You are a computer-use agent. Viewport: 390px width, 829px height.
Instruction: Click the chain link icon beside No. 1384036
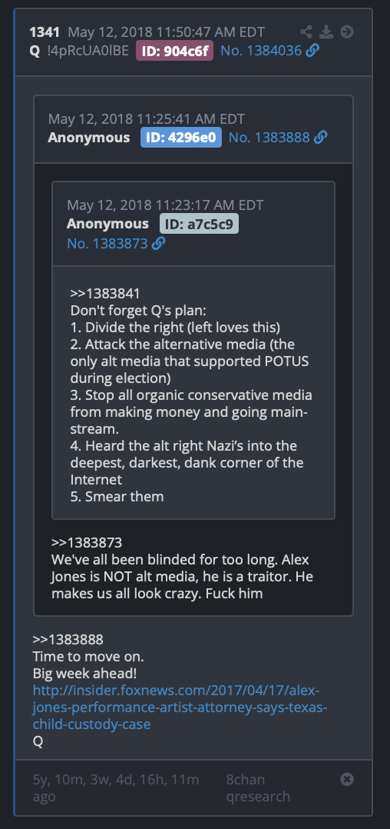(312, 51)
